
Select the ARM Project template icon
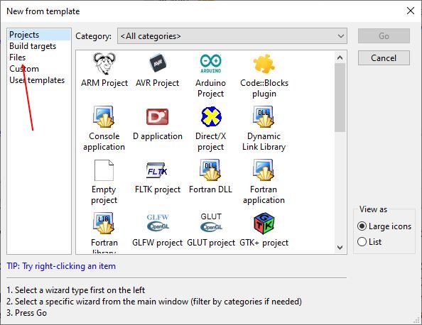[x=104, y=64]
